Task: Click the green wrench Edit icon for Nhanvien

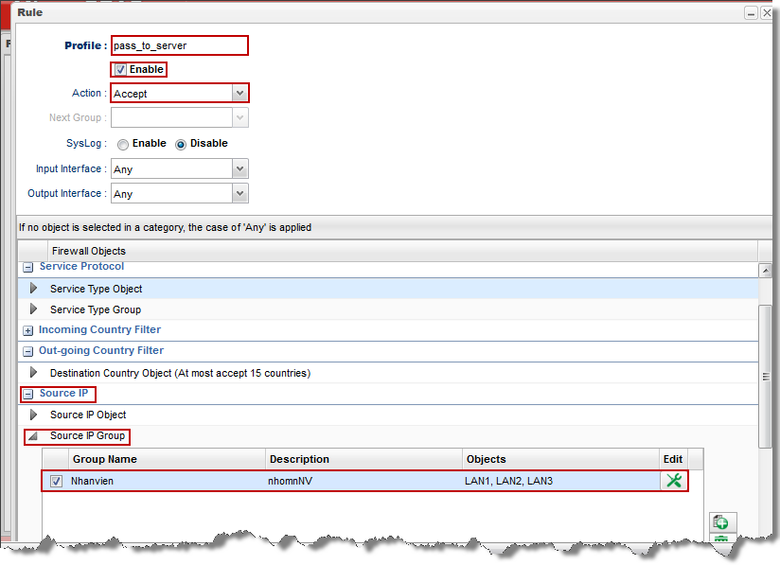Action: click(x=673, y=481)
